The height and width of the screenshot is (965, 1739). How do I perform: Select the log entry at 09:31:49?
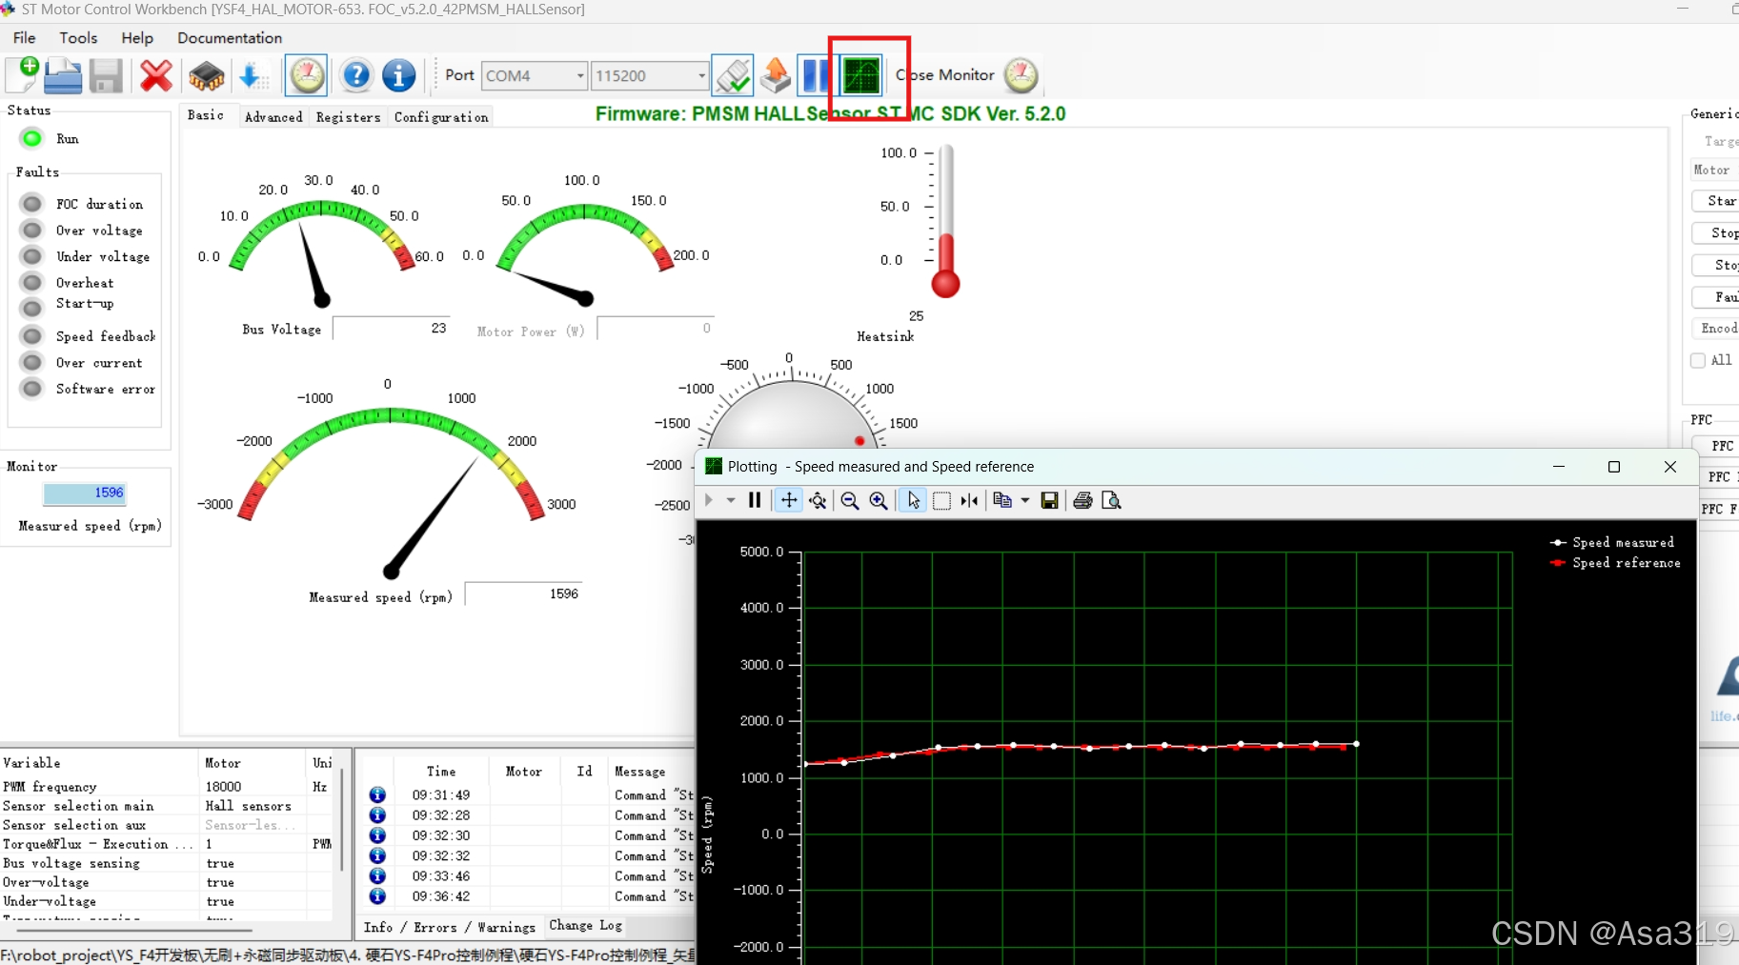(531, 794)
